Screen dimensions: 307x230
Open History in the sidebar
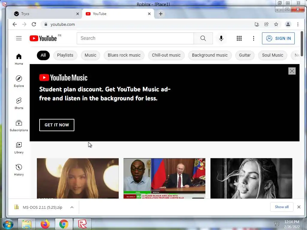pos(19,170)
